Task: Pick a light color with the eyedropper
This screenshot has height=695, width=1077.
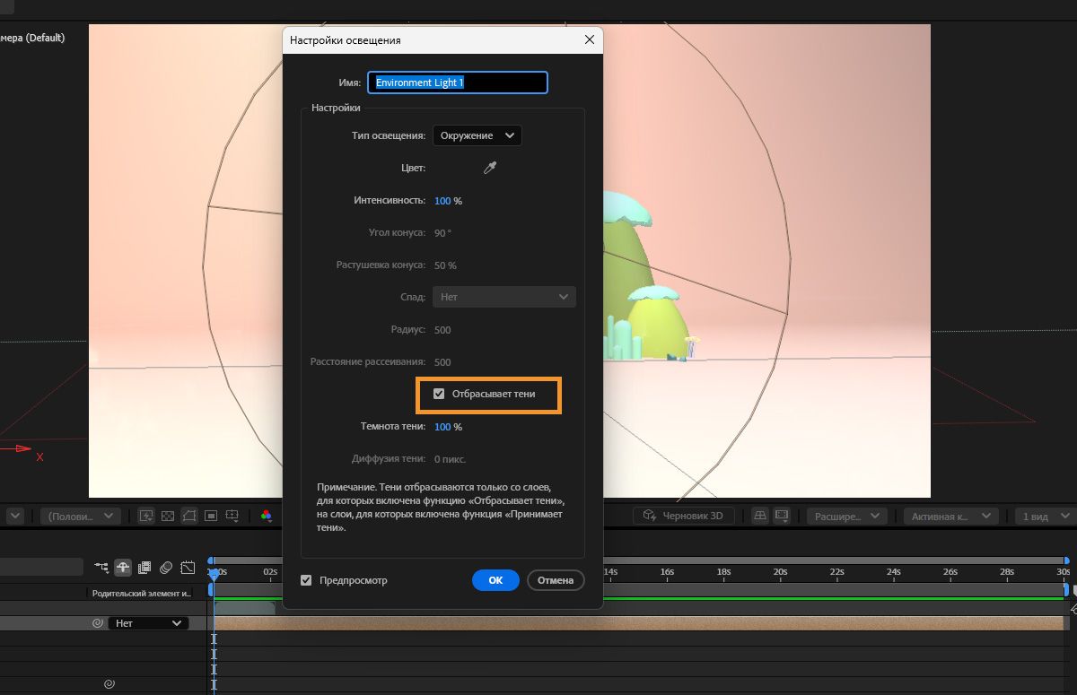Action: click(490, 168)
